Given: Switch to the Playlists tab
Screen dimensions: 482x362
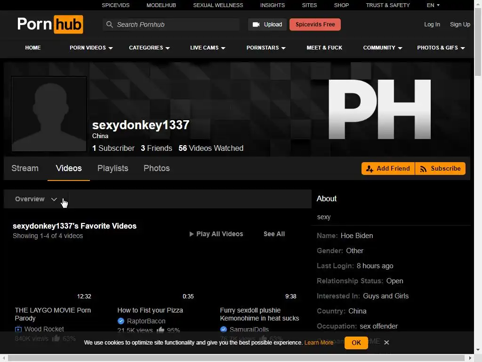Looking at the screenshot, I should tap(113, 168).
